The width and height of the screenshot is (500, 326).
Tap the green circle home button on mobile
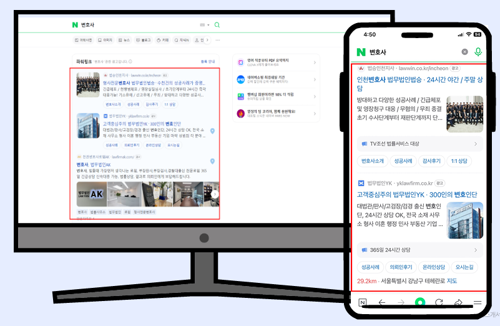(420, 302)
